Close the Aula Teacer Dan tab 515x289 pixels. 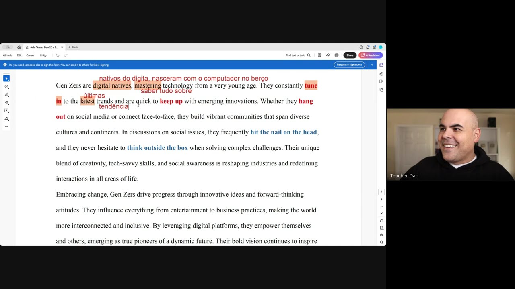click(62, 47)
